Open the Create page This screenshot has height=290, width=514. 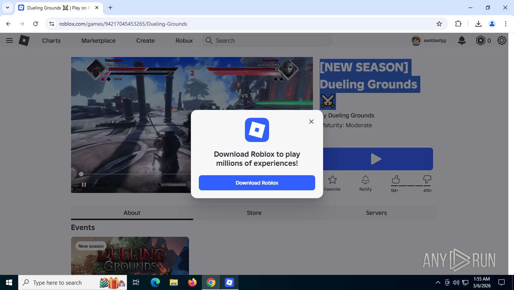146,40
